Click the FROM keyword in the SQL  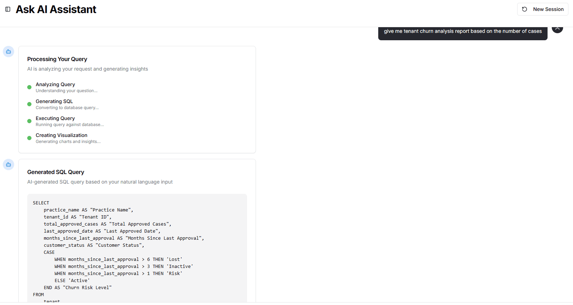coord(39,295)
